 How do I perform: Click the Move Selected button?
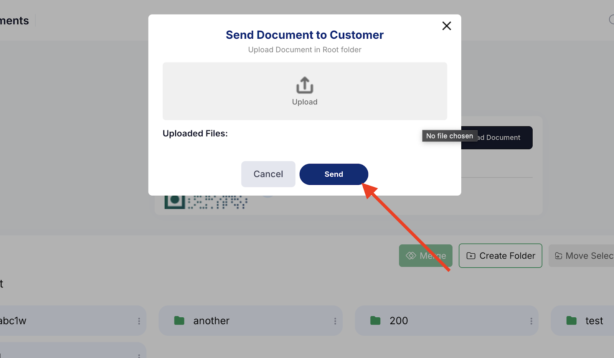coord(581,256)
